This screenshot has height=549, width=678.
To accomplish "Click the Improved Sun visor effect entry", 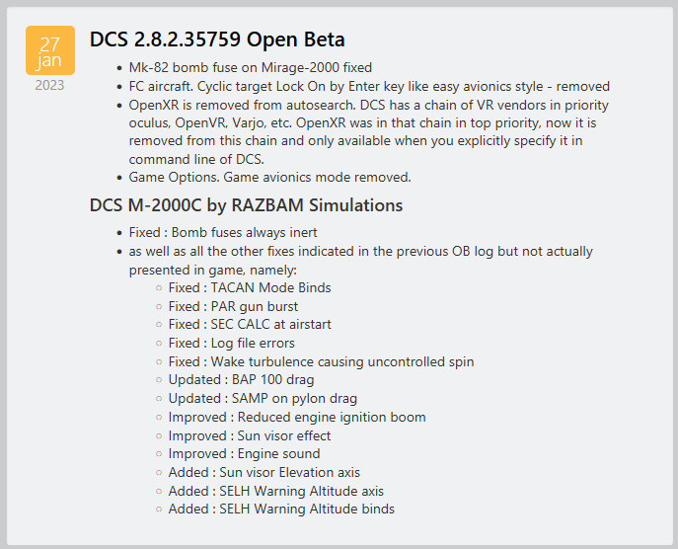I will 250,435.
